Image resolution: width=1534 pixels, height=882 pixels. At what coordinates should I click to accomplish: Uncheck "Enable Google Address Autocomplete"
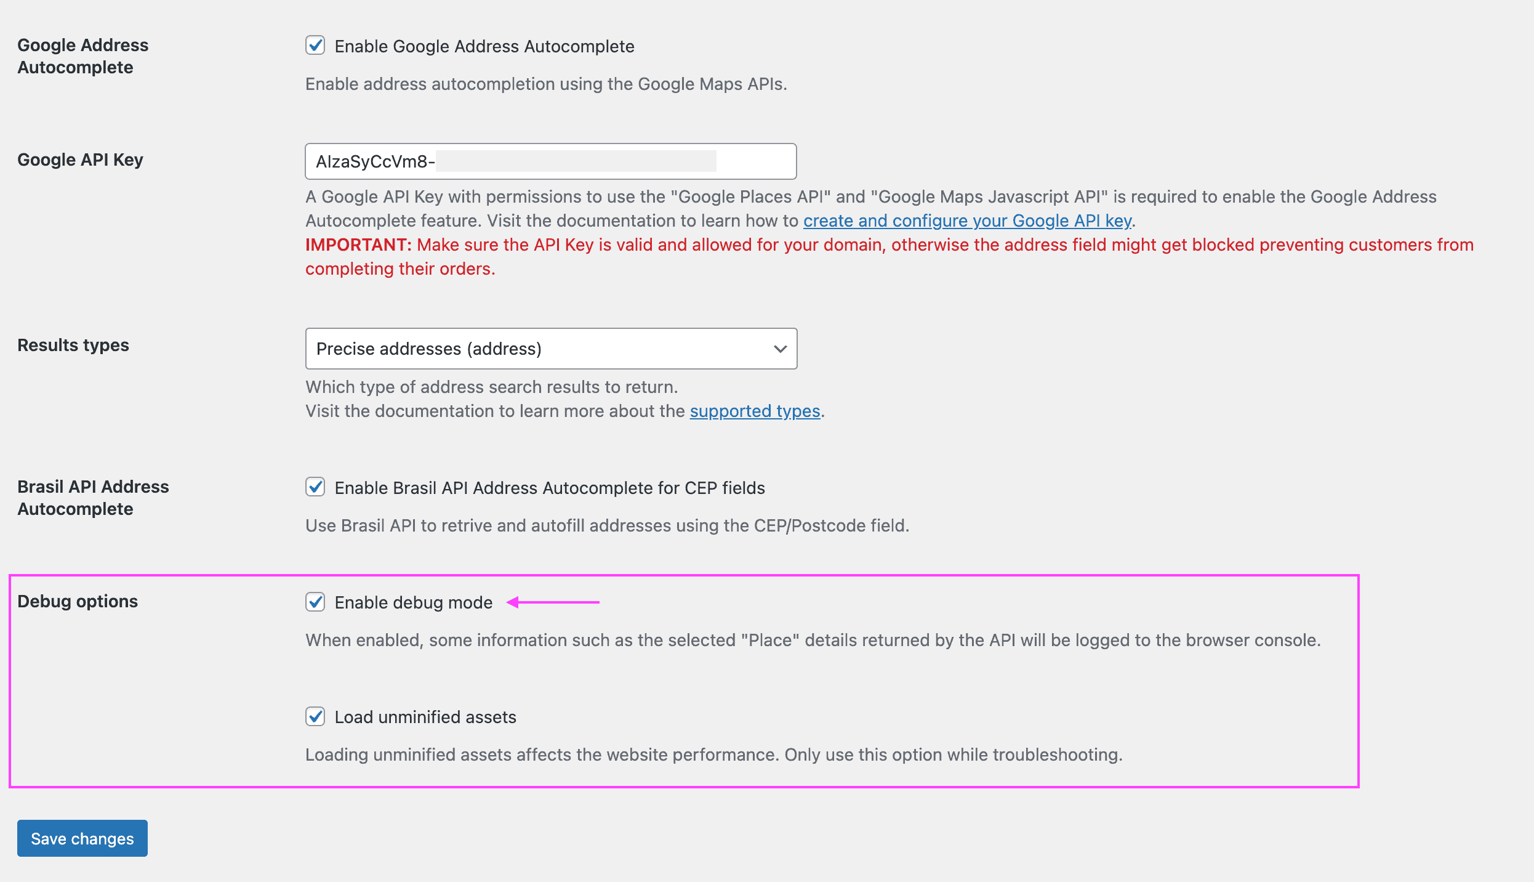click(x=316, y=46)
